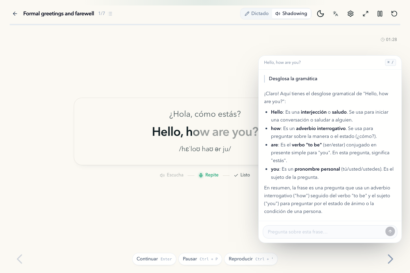Click the bold term 'pronombre personal'
The width and height of the screenshot is (410, 273).
317,169
